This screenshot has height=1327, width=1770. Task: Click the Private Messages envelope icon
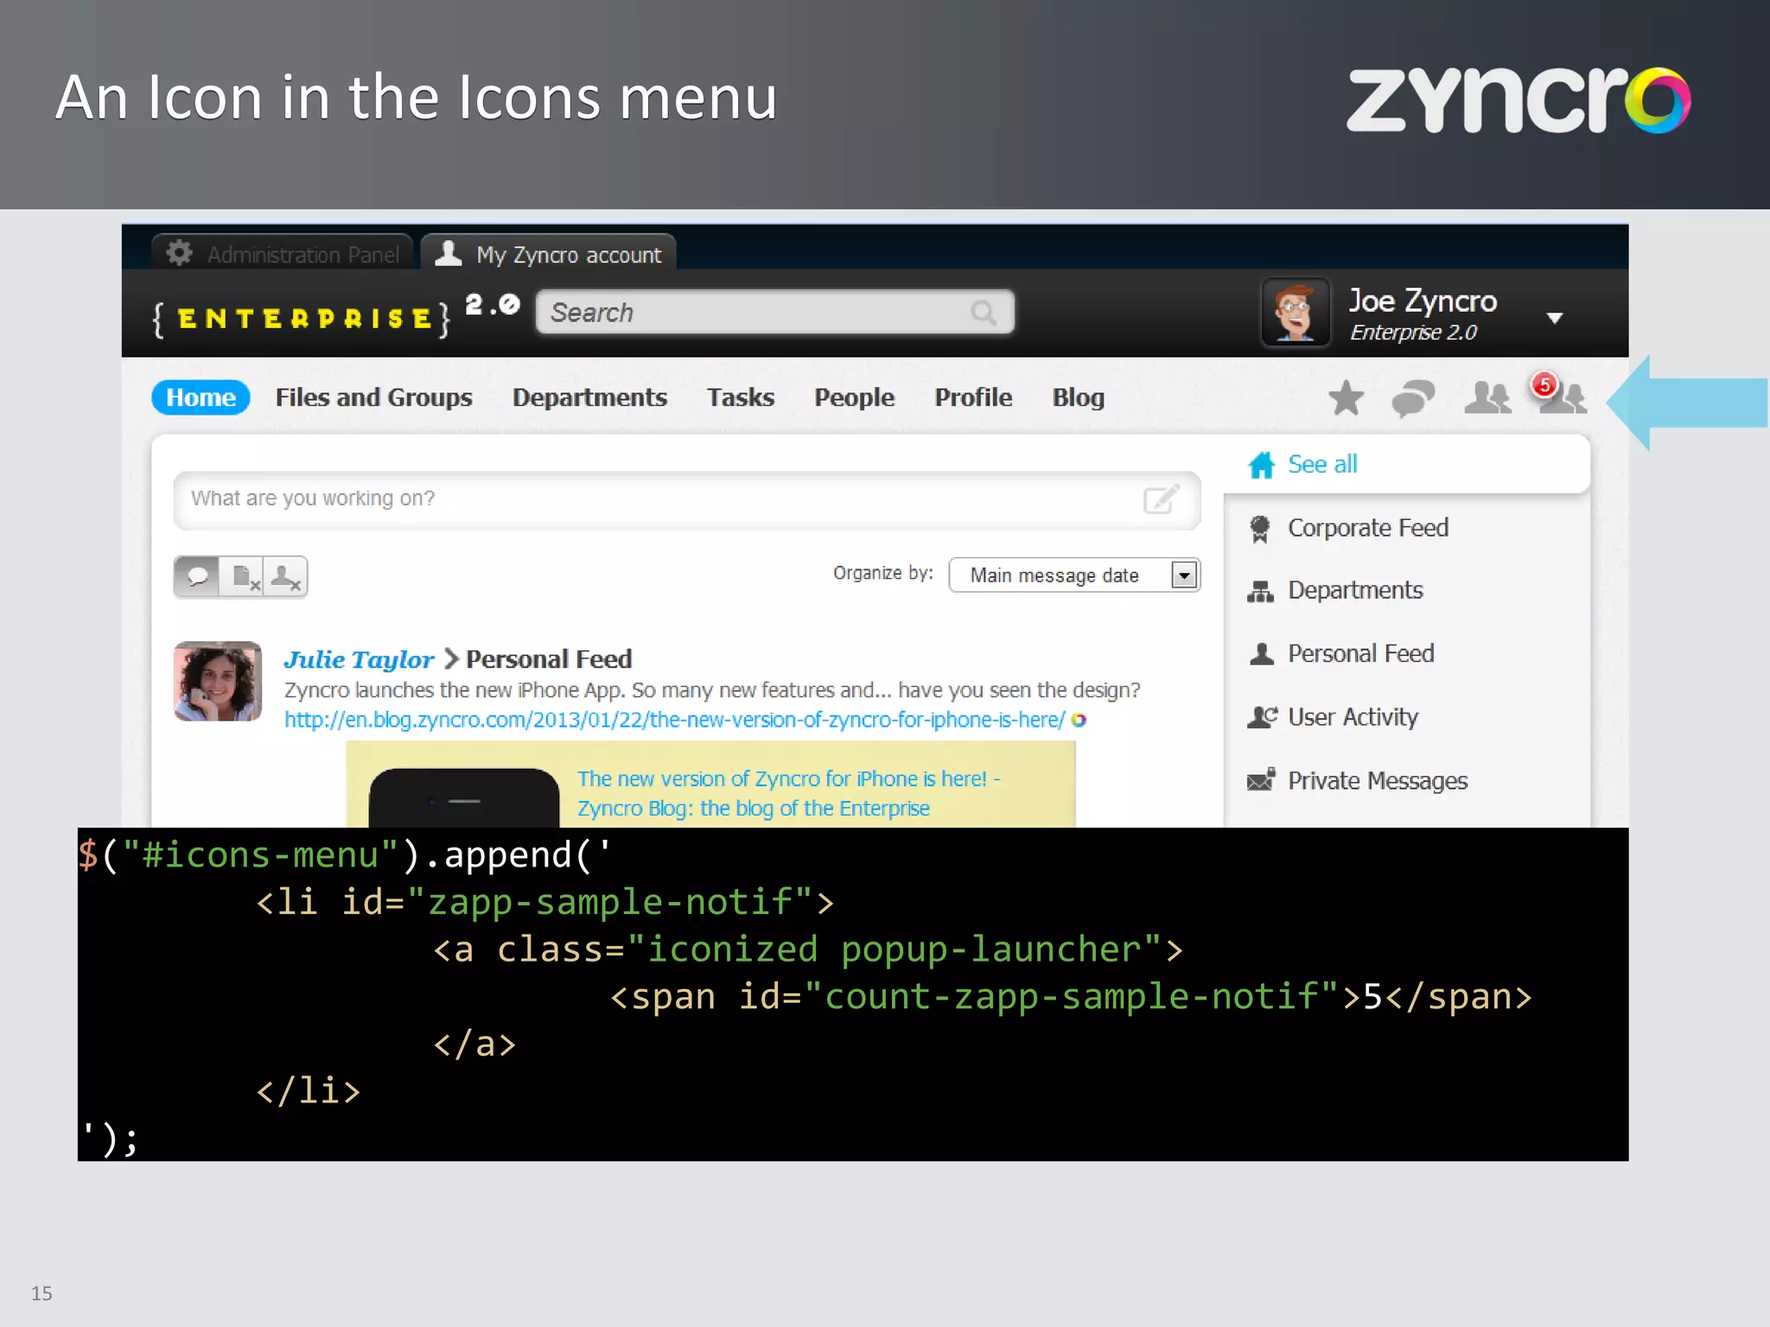pyautogui.click(x=1261, y=780)
